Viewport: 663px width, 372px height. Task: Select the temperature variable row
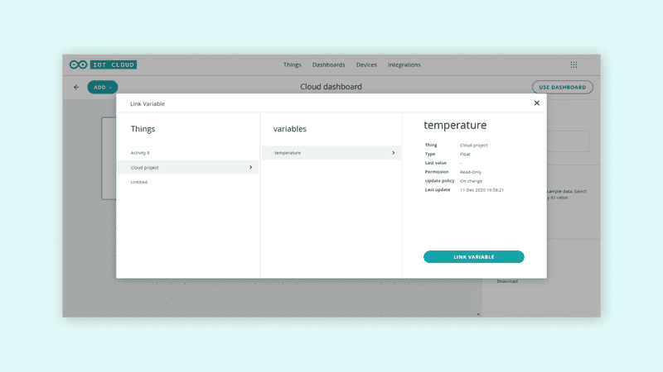pyautogui.click(x=331, y=153)
